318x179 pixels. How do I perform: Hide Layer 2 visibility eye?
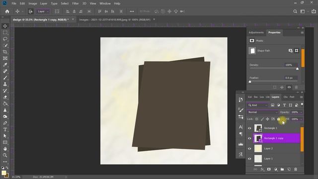tap(249, 149)
